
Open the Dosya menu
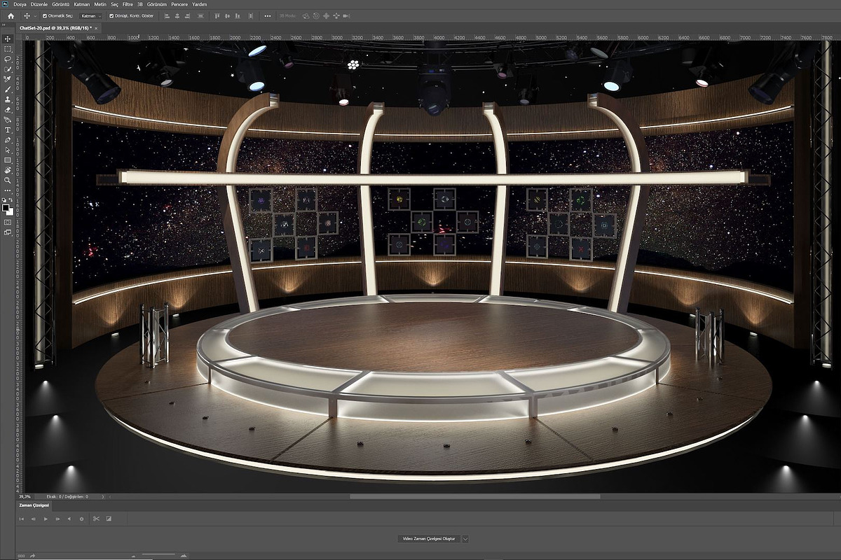point(20,5)
